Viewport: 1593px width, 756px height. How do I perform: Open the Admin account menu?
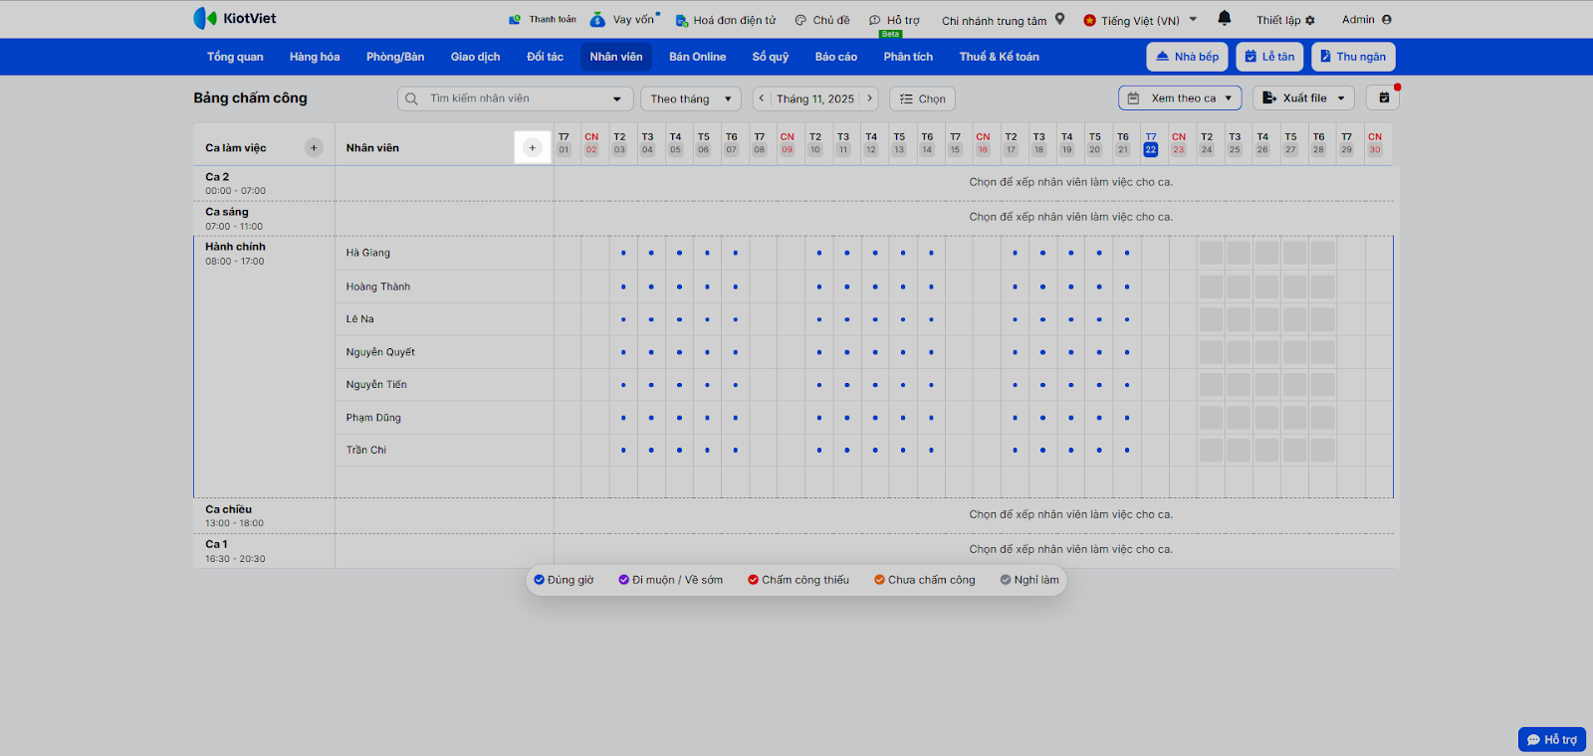click(x=1366, y=20)
